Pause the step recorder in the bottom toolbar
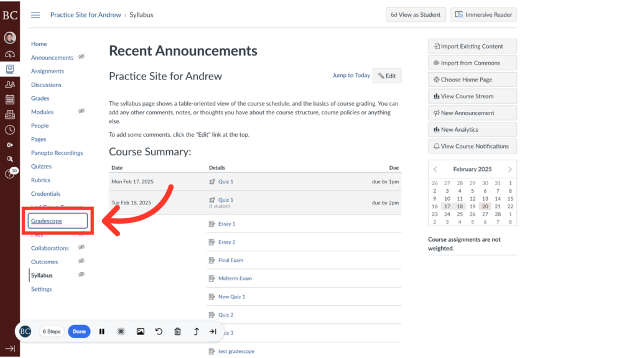The width and height of the screenshot is (637, 358). 101,331
